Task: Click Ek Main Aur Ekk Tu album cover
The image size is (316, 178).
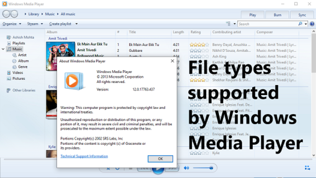Action: pos(60,56)
